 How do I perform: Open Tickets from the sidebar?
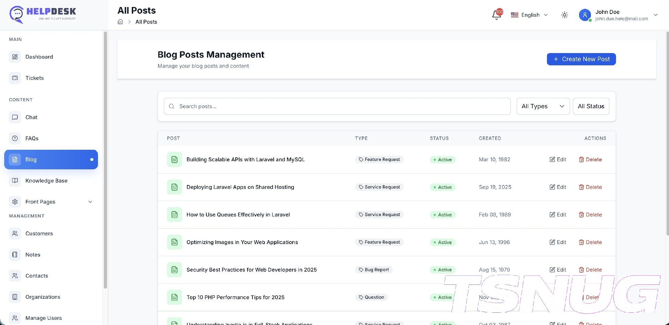pyautogui.click(x=35, y=78)
